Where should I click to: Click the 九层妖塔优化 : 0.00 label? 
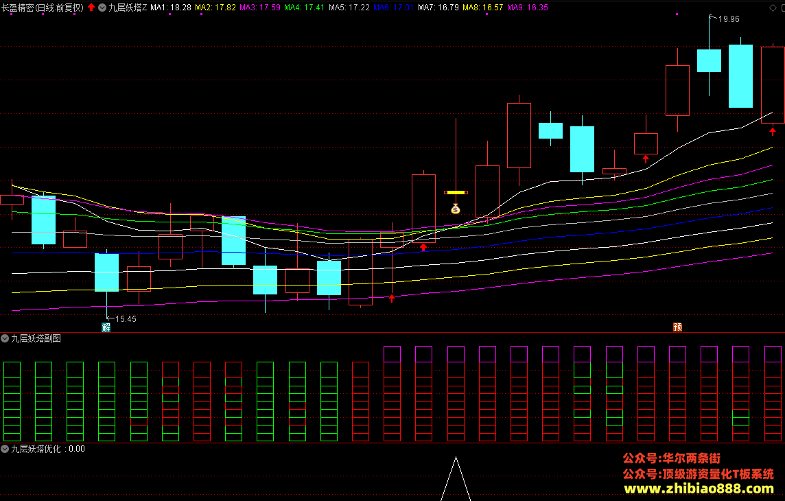tap(48, 448)
